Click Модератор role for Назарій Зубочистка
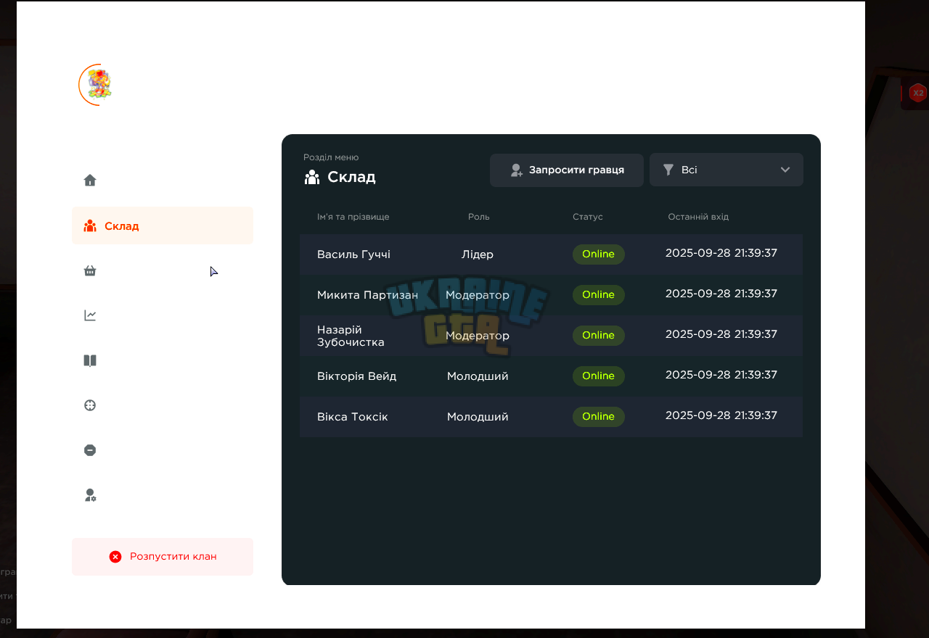Screen dimensions: 929x638 pyautogui.click(x=478, y=336)
